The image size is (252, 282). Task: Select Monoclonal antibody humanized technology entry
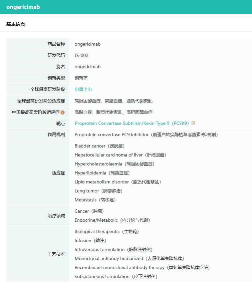pos(129,258)
